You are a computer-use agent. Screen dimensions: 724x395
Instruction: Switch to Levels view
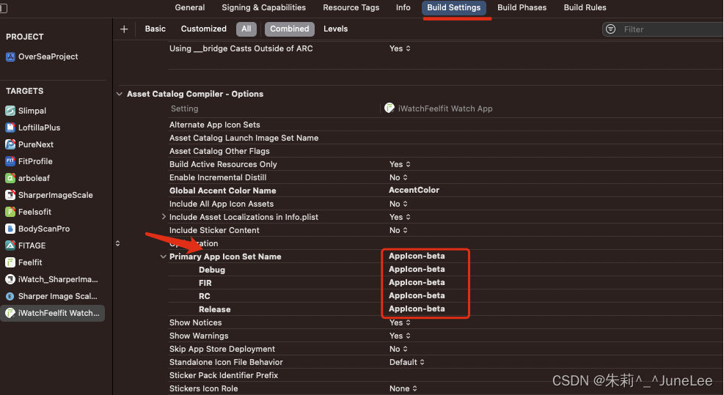click(336, 29)
